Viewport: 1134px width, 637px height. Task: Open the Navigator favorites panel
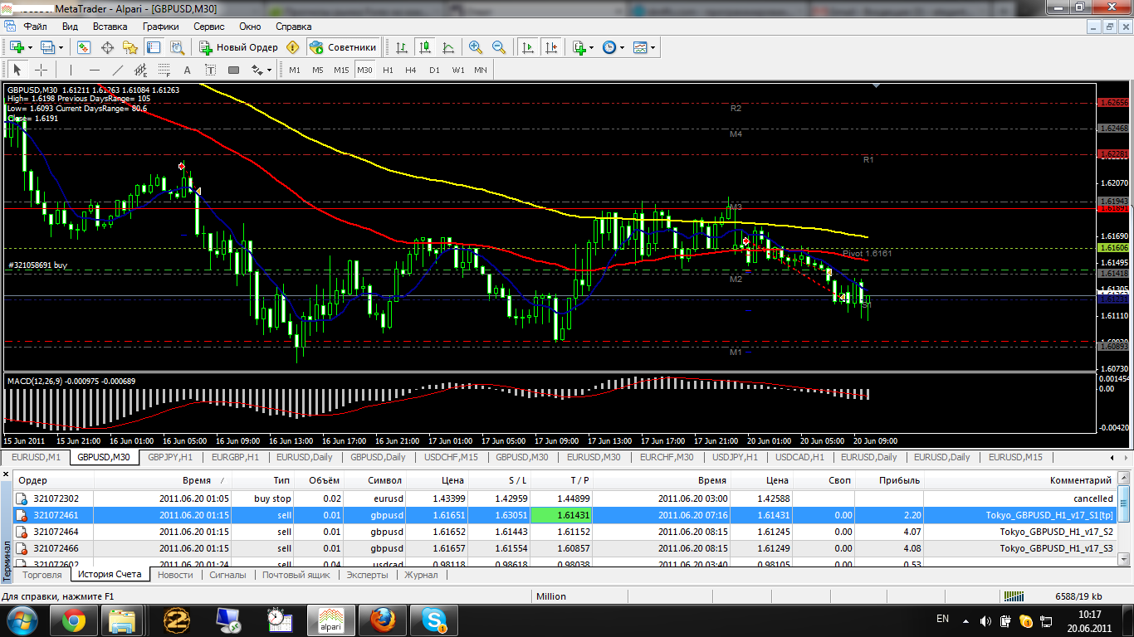tap(130, 47)
